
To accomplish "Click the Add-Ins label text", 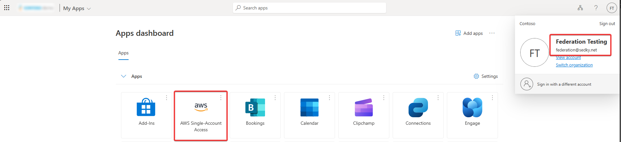I will [x=147, y=123].
